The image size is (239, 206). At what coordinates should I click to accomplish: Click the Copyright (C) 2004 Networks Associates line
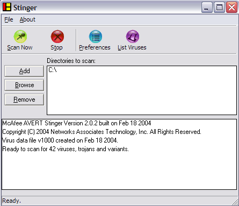[x=102, y=132]
